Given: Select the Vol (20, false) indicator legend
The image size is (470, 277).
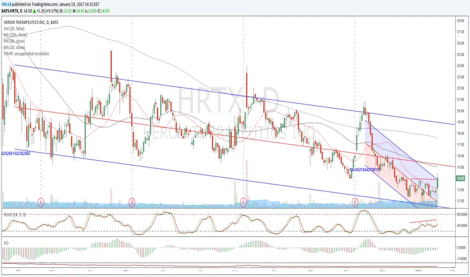Looking at the screenshot, I should [14, 29].
